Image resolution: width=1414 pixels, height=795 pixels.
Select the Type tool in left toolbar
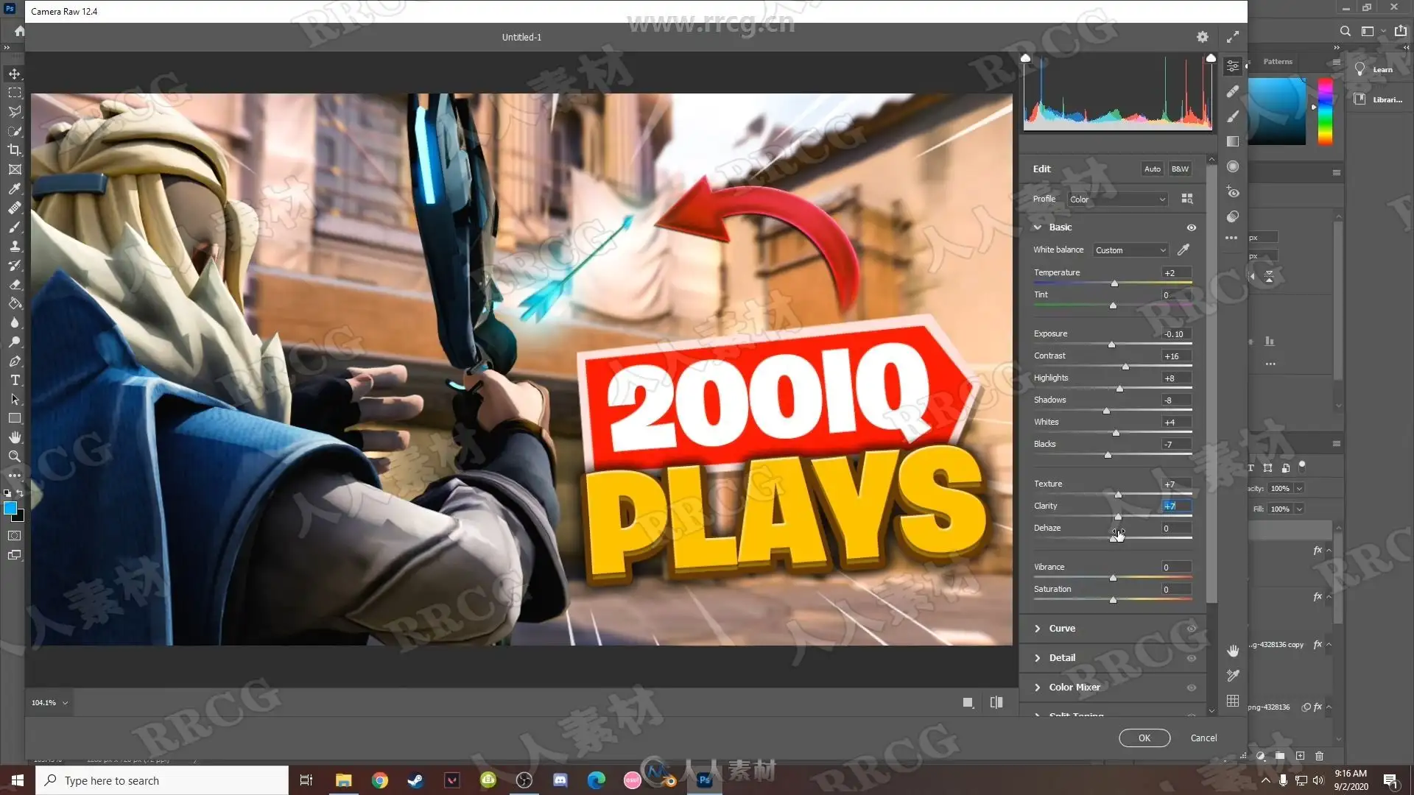pyautogui.click(x=15, y=381)
